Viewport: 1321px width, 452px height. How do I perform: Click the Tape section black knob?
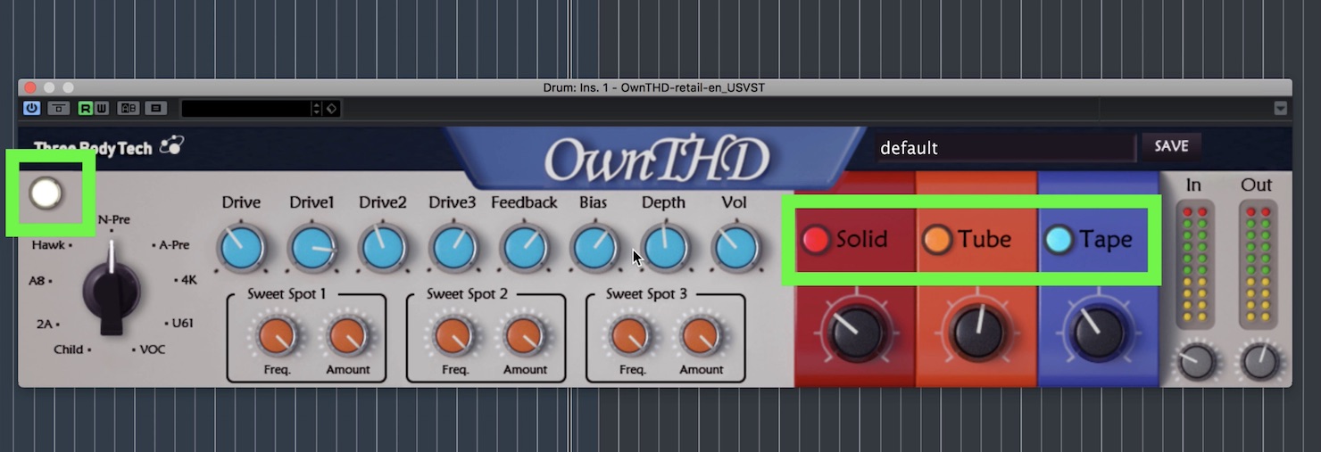[1099, 333]
